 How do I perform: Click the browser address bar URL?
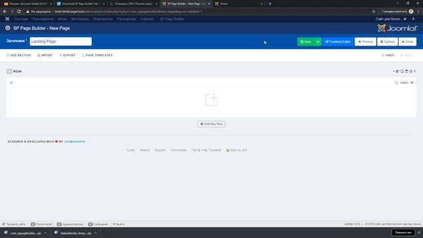click(x=128, y=12)
